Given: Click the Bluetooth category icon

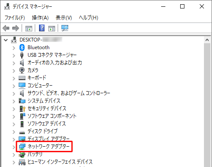Looking at the screenshot, I should pos(22,47).
